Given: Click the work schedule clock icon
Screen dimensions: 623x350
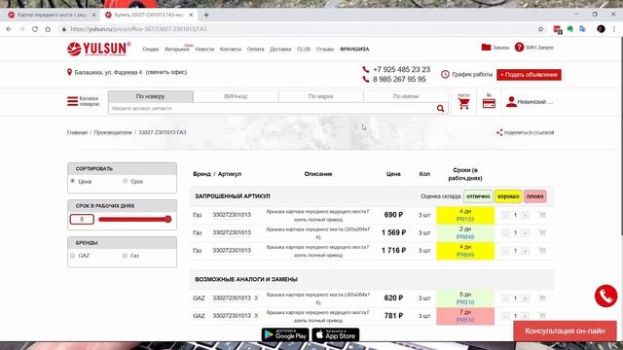Looking at the screenshot, I should [445, 74].
